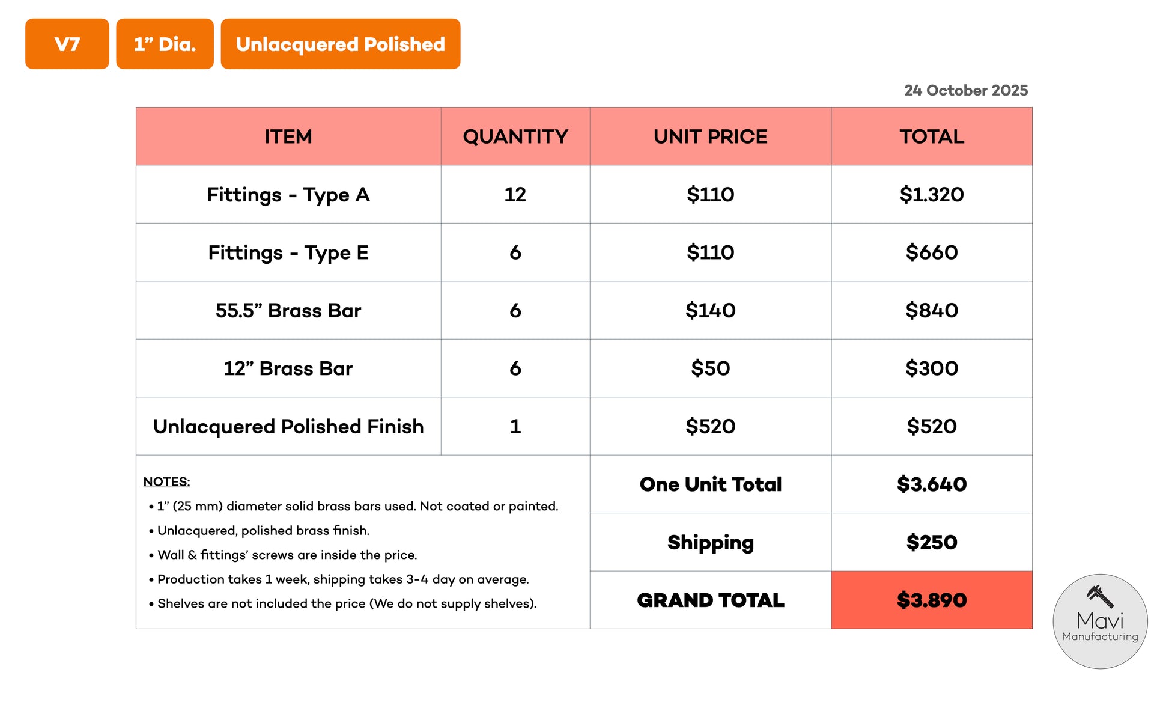Click the QUANTITY column header
Viewport: 1169px width, 702px height.
click(x=515, y=136)
